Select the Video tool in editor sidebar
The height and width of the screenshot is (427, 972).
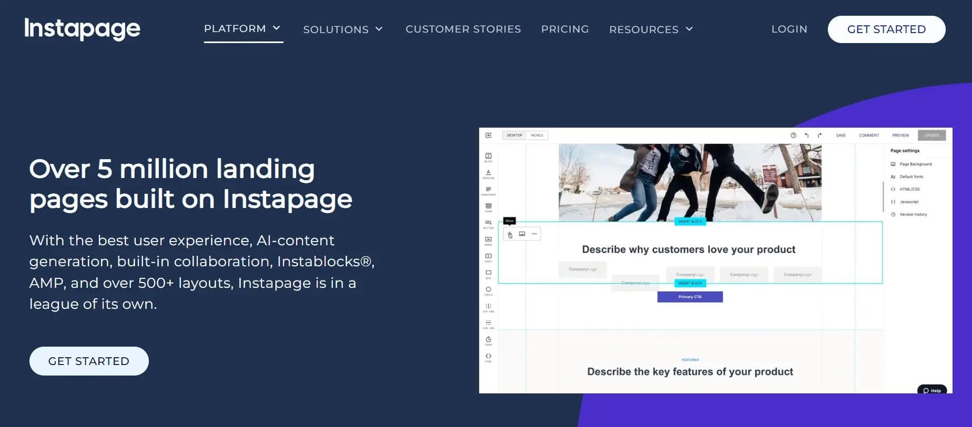[488, 257]
